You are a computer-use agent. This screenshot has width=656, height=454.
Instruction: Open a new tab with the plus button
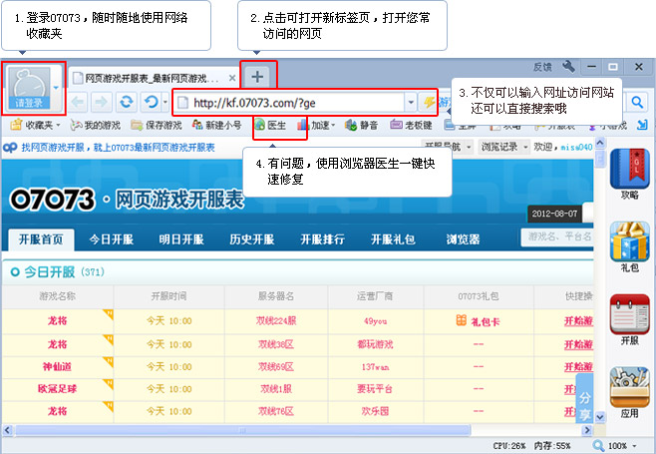(x=257, y=76)
